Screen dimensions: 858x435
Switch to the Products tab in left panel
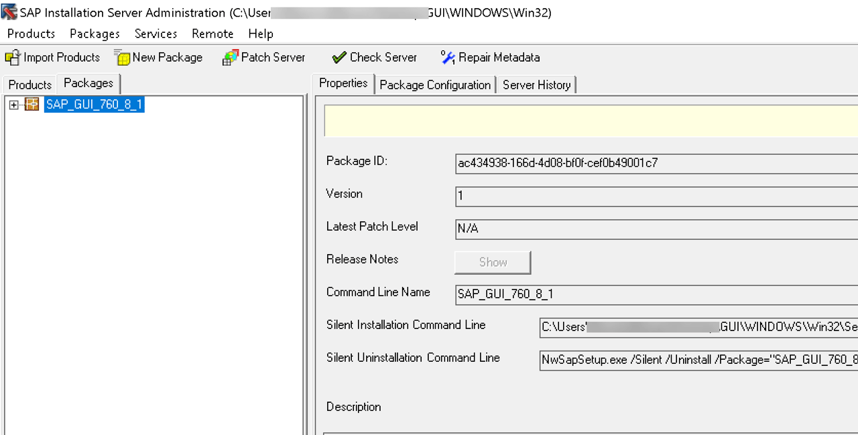[x=29, y=84]
